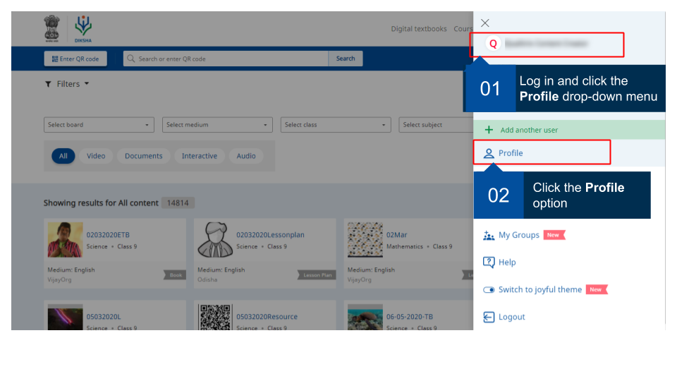
Task: Click the Enter QR code button
Action: 75,59
